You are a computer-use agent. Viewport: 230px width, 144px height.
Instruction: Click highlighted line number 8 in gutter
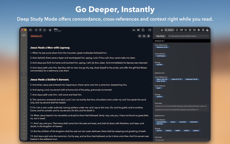click(x=24, y=74)
